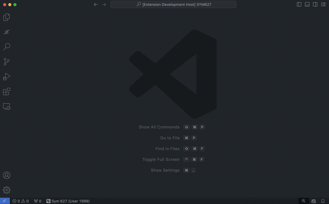Toggle the bottom panel visibility
The height and width of the screenshot is (204, 329).
307,5
